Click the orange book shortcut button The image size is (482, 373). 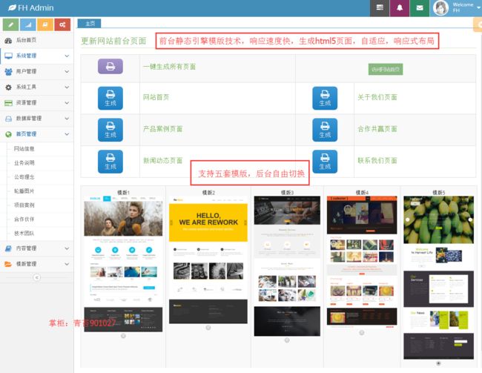point(45,24)
